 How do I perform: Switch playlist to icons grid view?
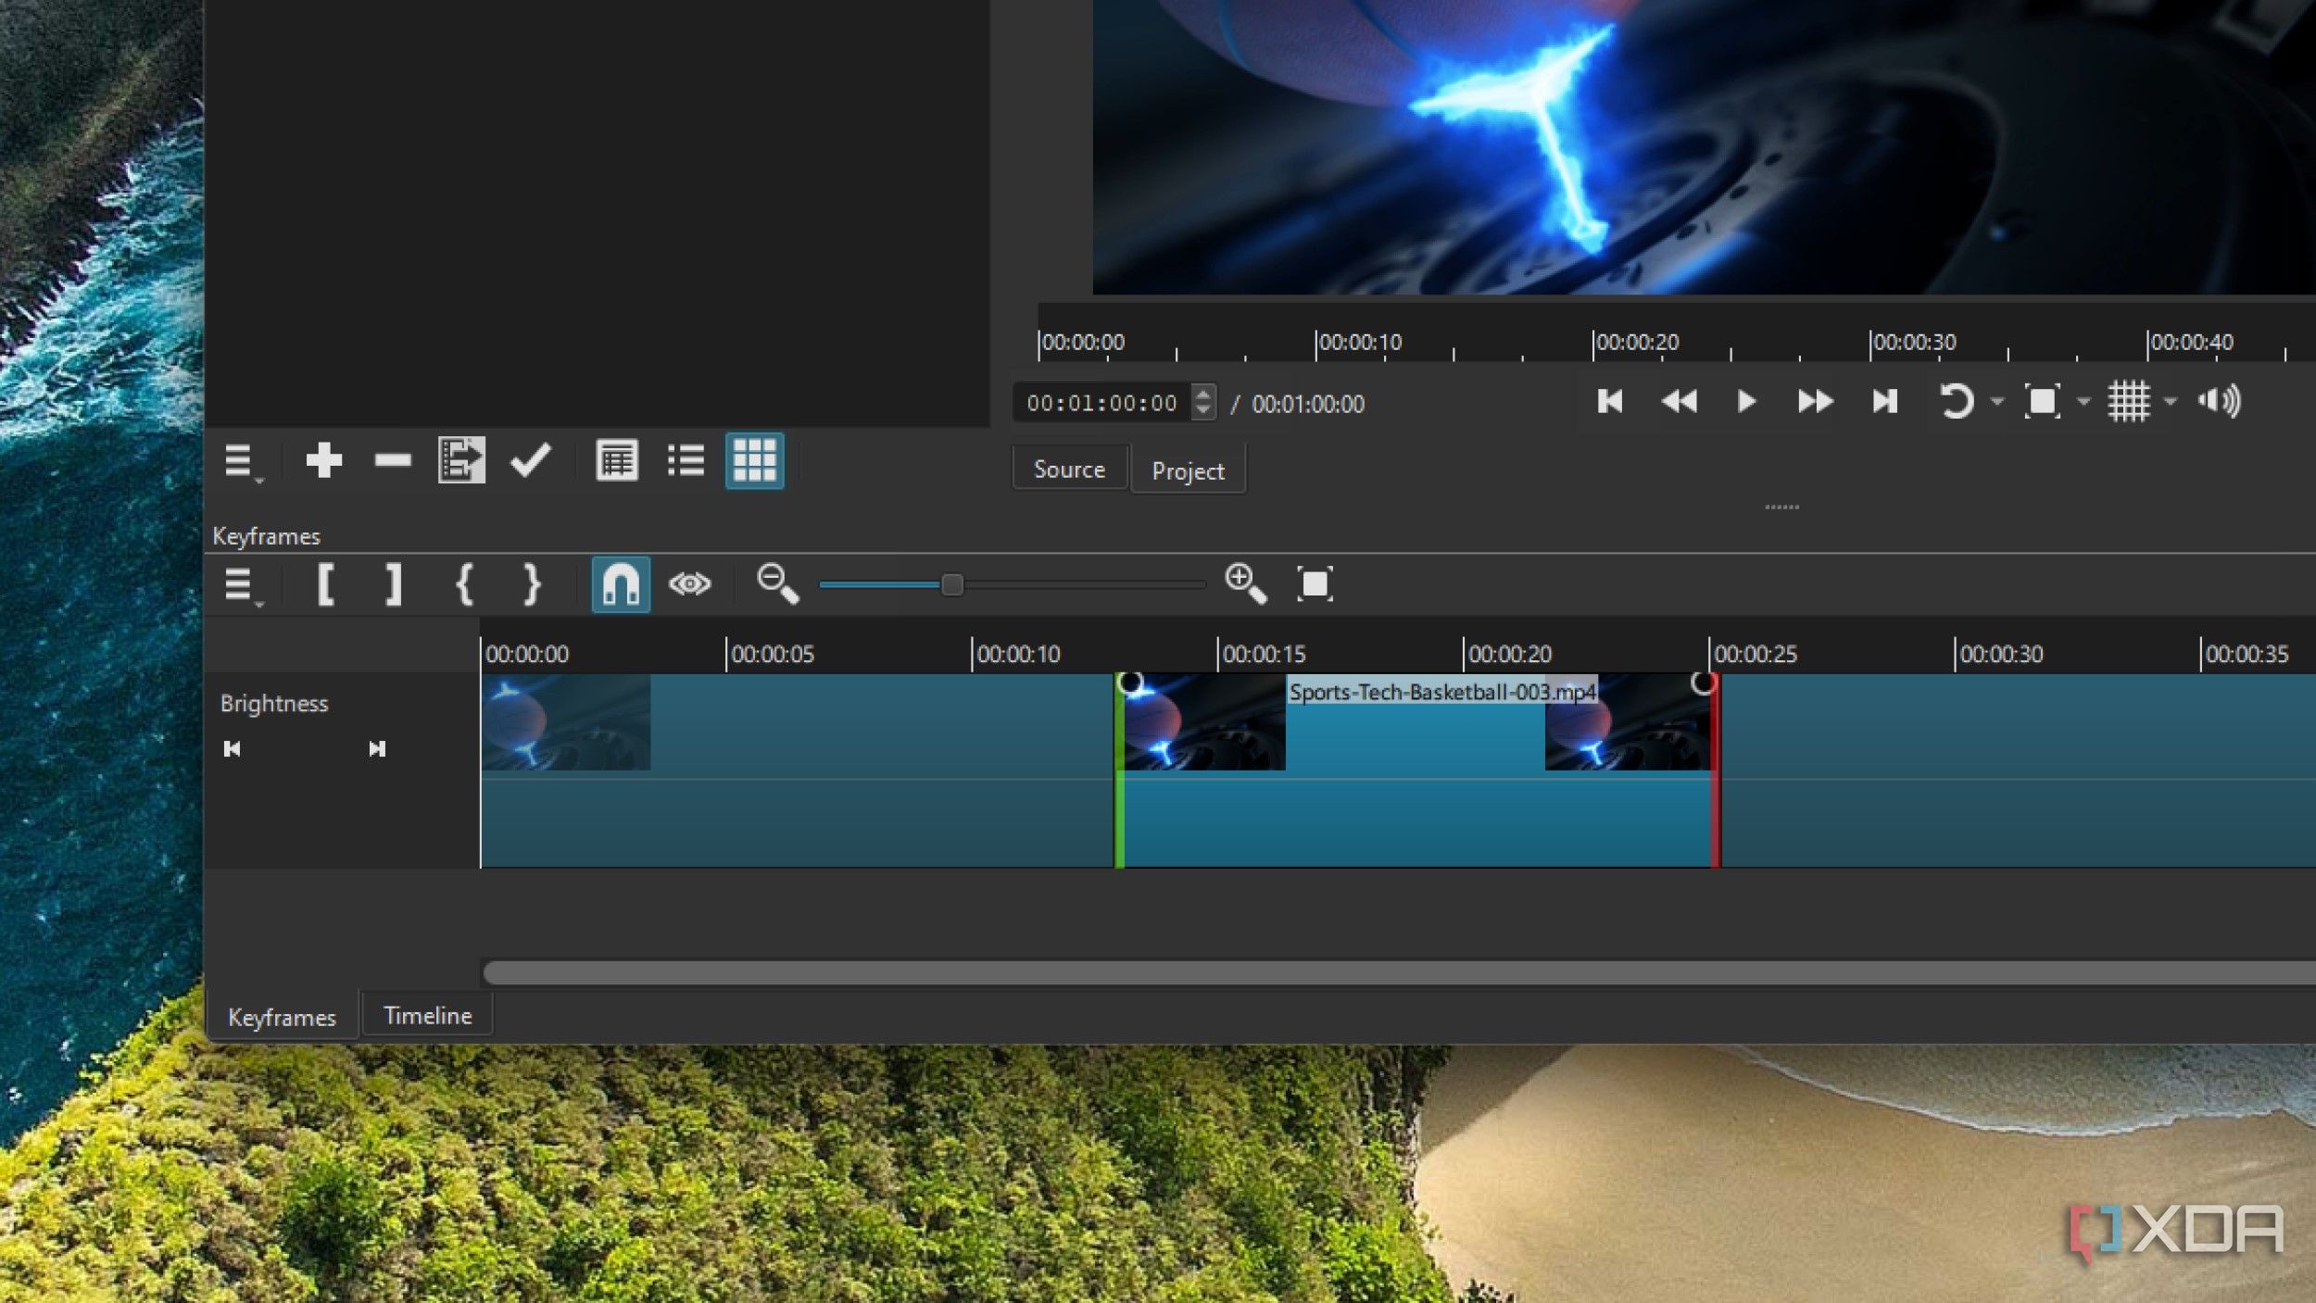pyautogui.click(x=754, y=460)
